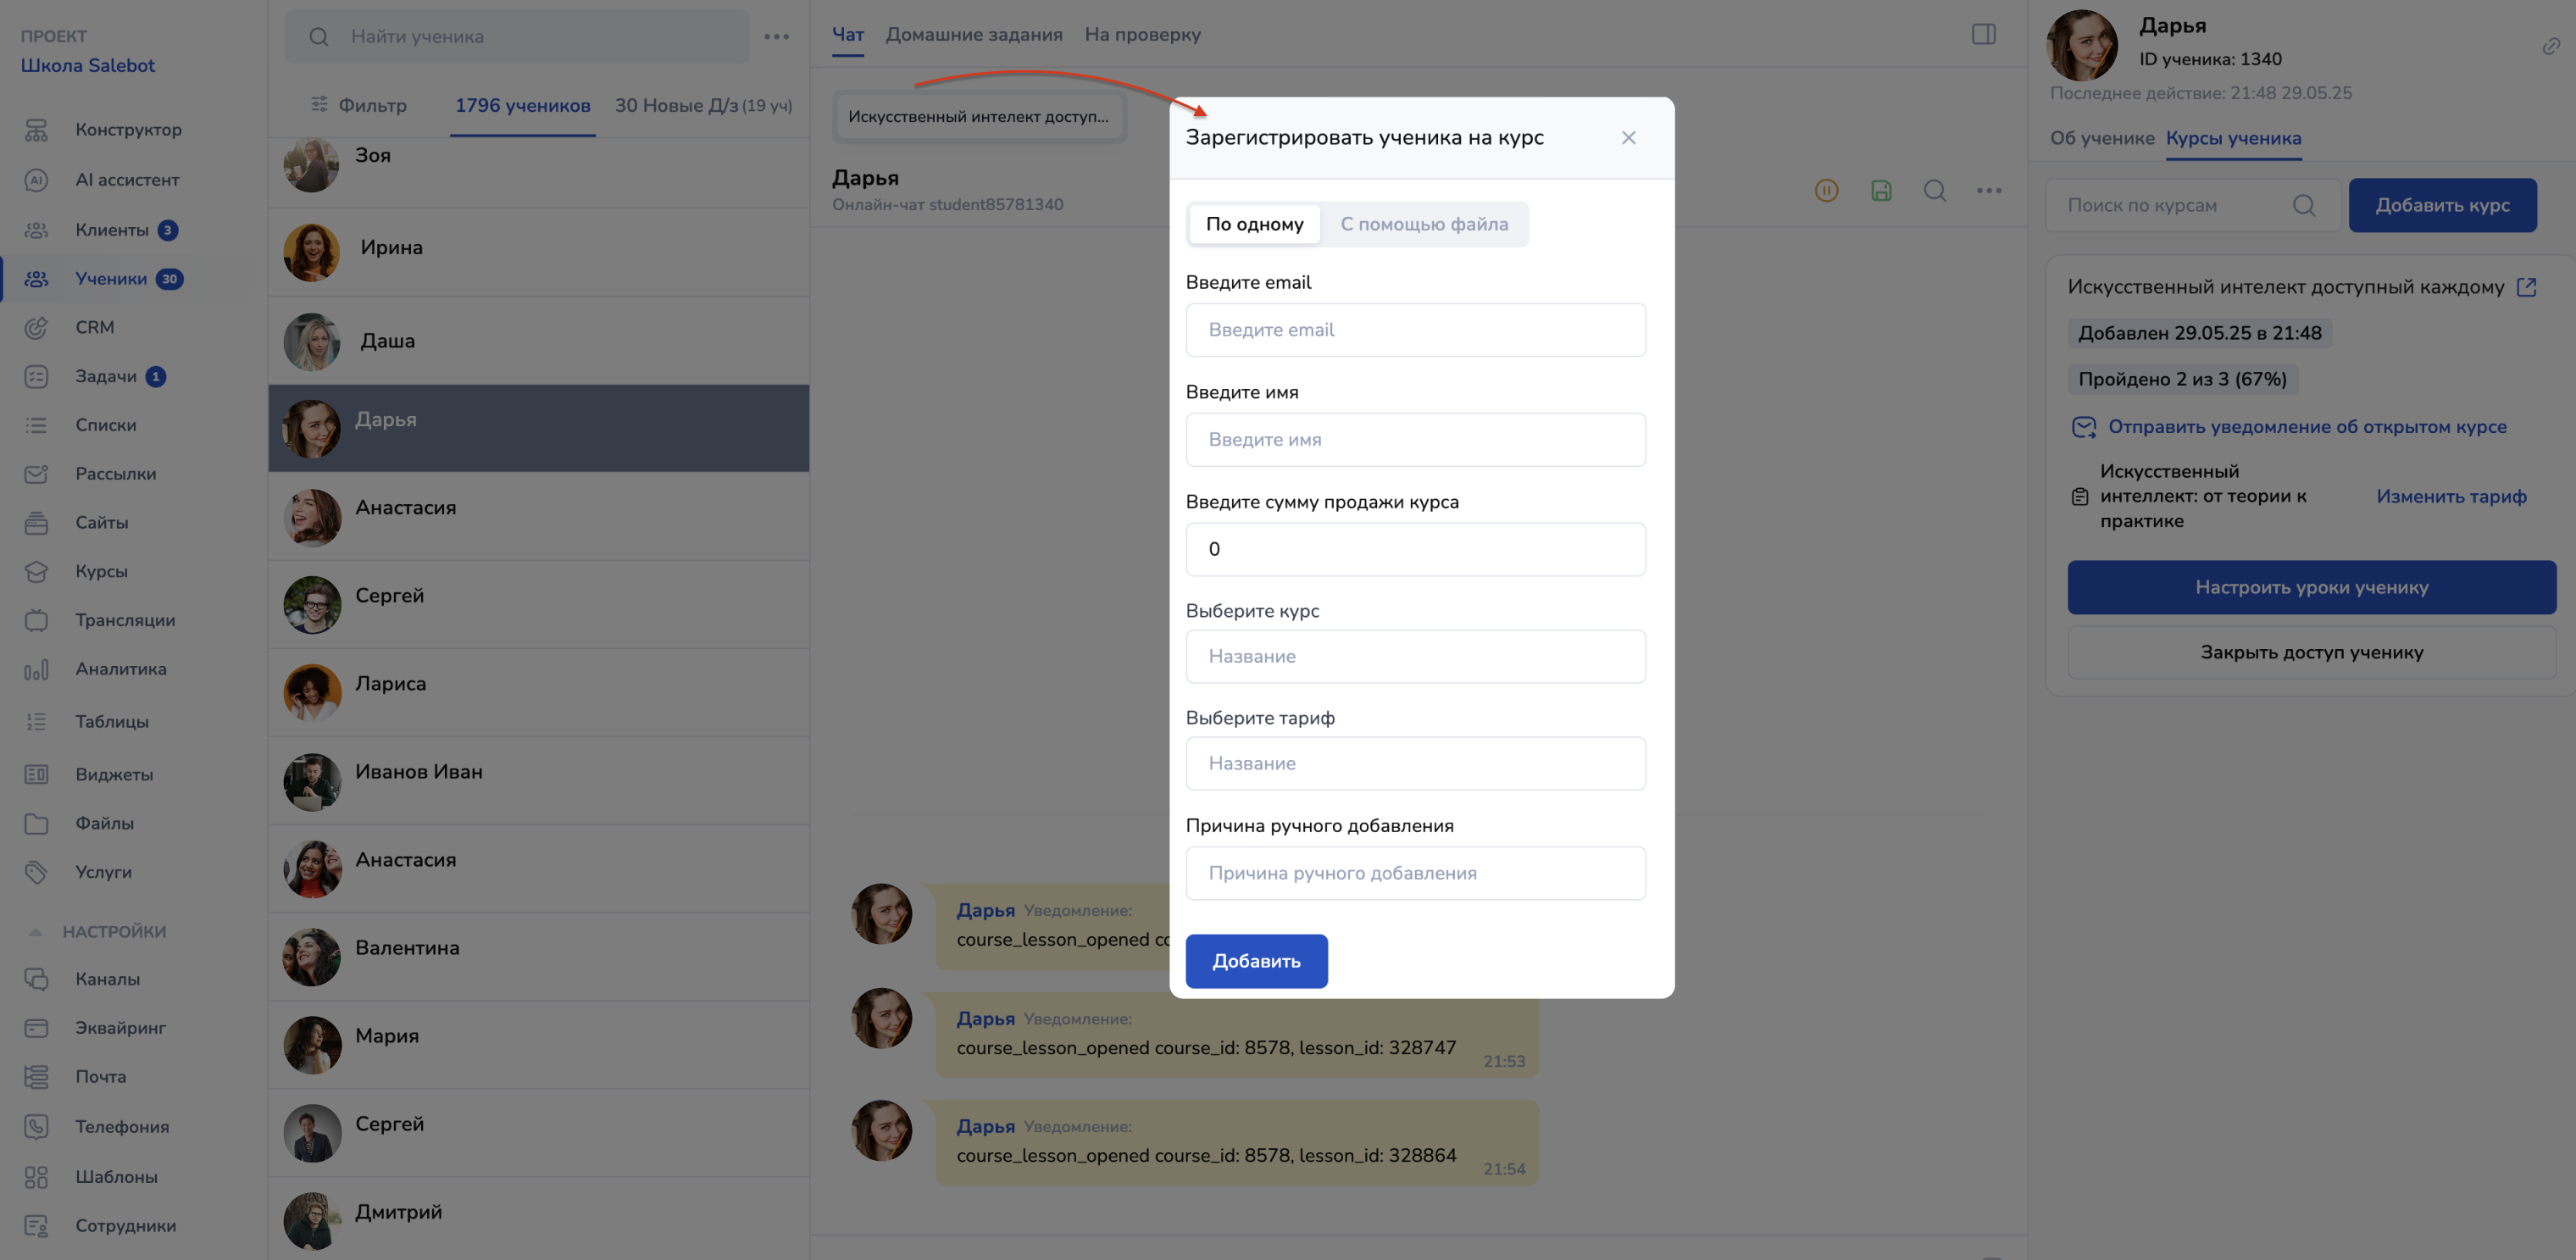Switch to 'По одному' mode
This screenshot has height=1260, width=2576.
1254,224
